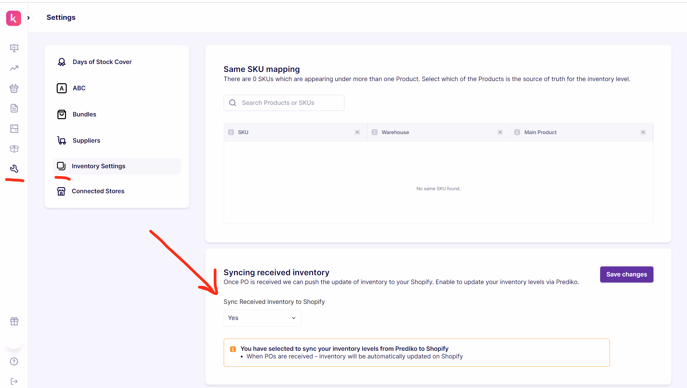The width and height of the screenshot is (687, 388).
Task: Click the Save changes button
Action: [x=626, y=274]
